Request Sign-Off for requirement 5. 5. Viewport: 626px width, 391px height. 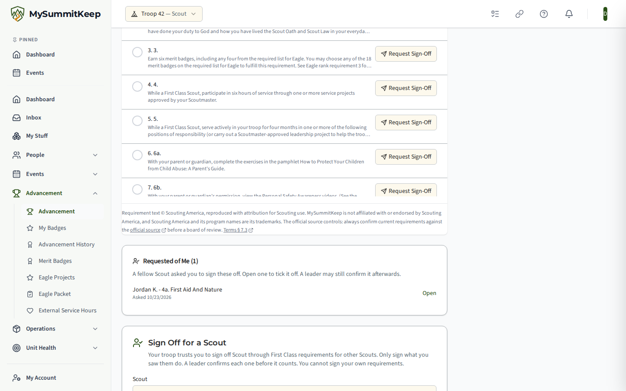tap(406, 123)
